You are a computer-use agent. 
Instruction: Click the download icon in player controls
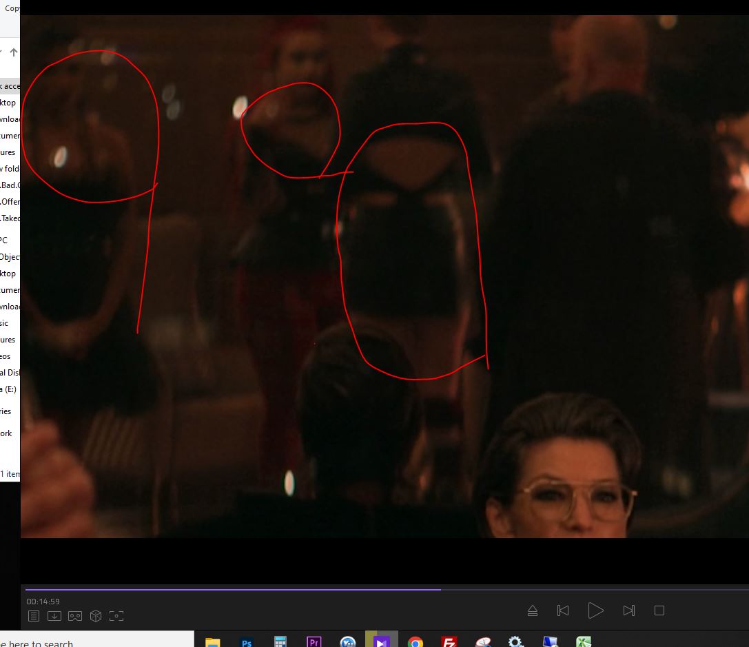tap(54, 616)
